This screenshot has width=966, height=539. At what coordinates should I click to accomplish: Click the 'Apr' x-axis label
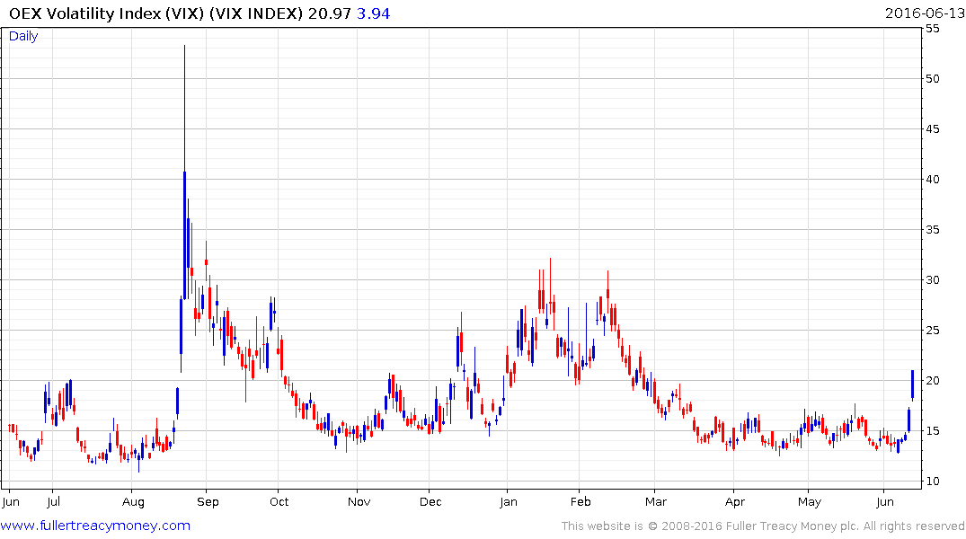coord(735,502)
